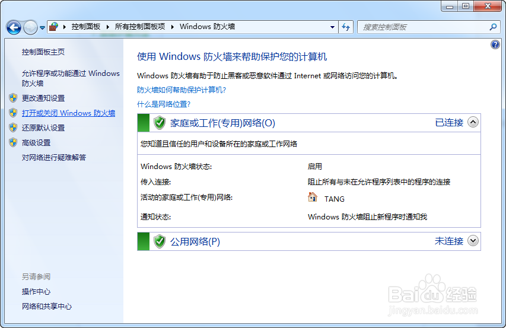The width and height of the screenshot is (506, 328).
Task: Click the 公用网络(P) header text
Action: (195, 241)
